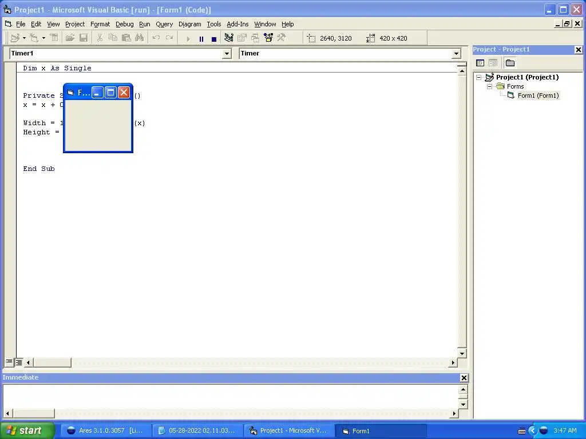Image resolution: width=586 pixels, height=439 pixels.
Task: Stop the program with the End button
Action: click(214, 39)
